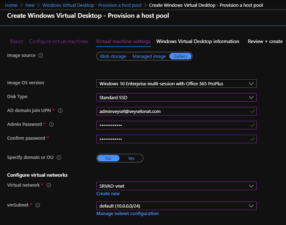Show Virtual network info icon
Image resolution: width=286 pixels, height=225 pixels.
[49, 185]
